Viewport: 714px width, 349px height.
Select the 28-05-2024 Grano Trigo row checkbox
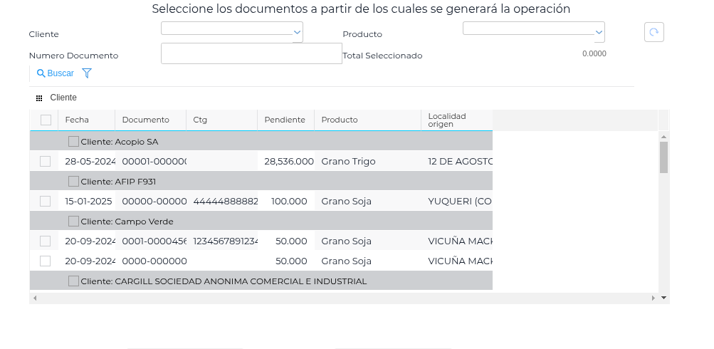tap(46, 161)
